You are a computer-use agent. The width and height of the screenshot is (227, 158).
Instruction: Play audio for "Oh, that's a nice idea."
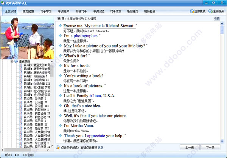(60, 106)
